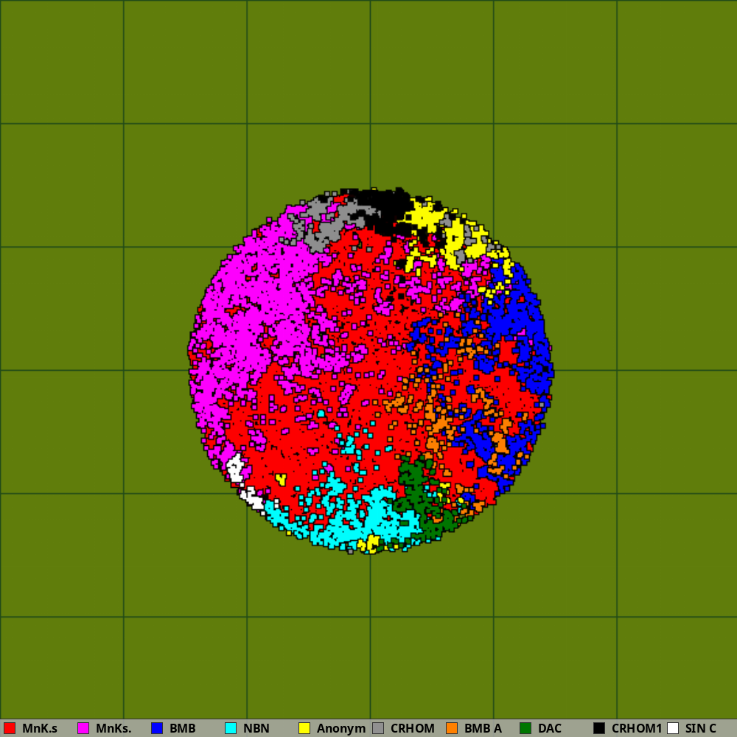Click the green DAC legend swatch

coord(526,728)
